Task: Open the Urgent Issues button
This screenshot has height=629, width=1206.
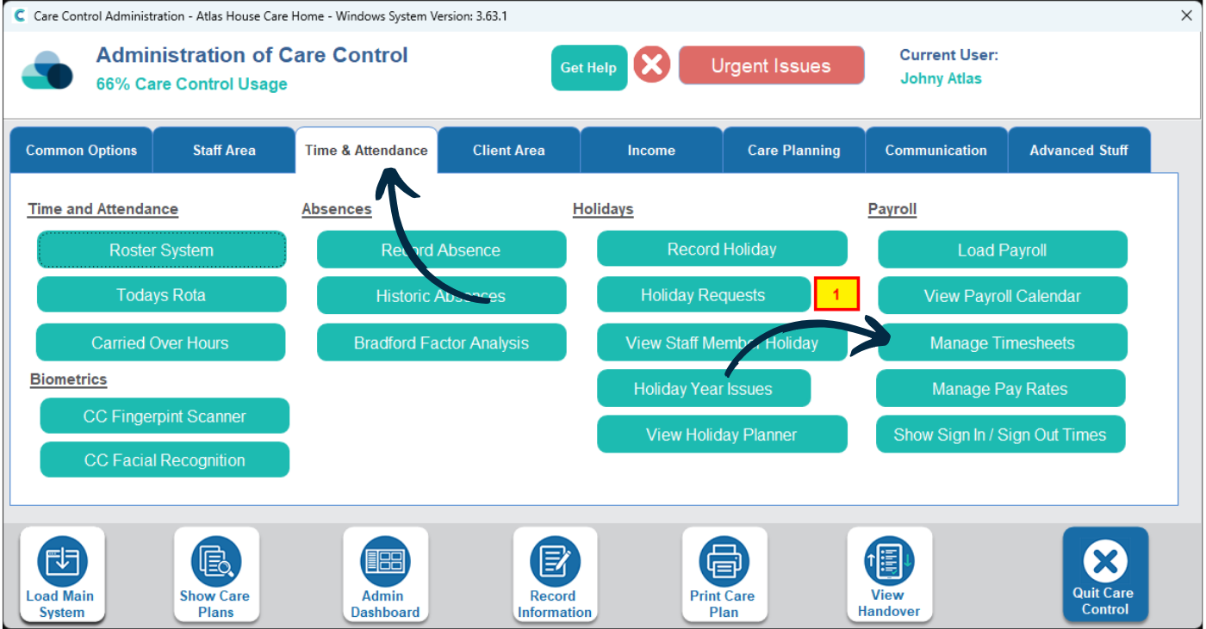Action: 771,66
